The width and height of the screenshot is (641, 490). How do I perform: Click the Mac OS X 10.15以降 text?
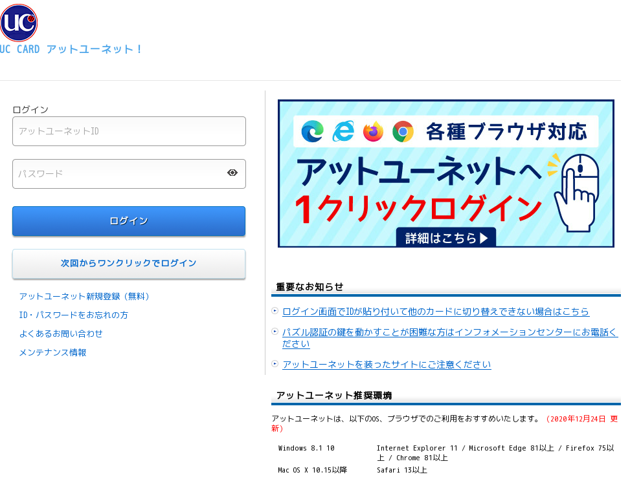(x=312, y=470)
